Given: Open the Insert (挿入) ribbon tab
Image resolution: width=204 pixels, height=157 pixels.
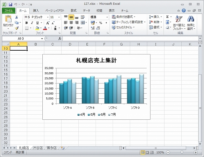Looking at the screenshot, I should [x=36, y=11].
